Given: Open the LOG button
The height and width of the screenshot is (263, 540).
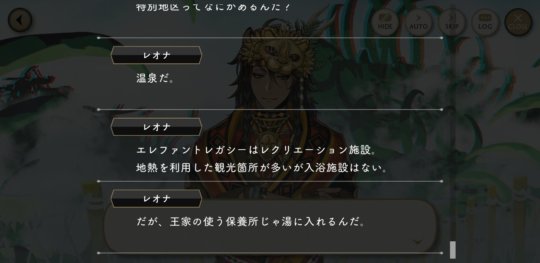Looking at the screenshot, I should coord(485,22).
